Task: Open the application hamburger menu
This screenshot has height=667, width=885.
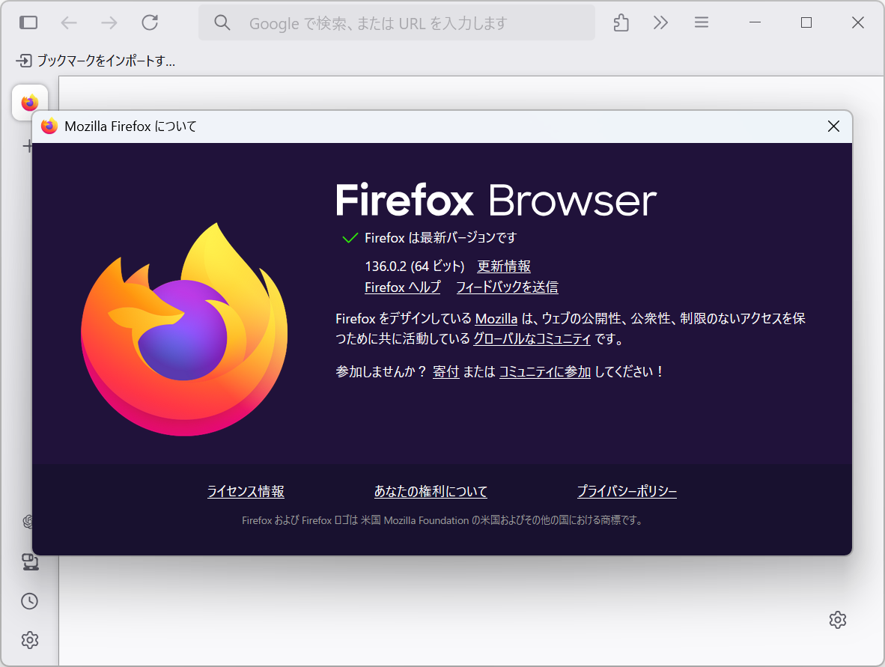Action: (x=701, y=22)
